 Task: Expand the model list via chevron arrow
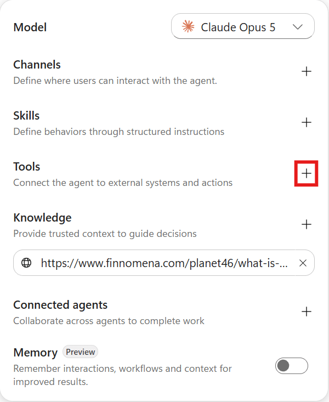(297, 27)
